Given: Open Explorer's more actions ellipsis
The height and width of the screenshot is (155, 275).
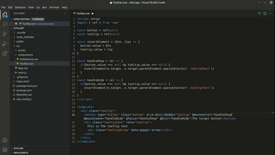Looking at the screenshot, I should [x=65, y=13].
